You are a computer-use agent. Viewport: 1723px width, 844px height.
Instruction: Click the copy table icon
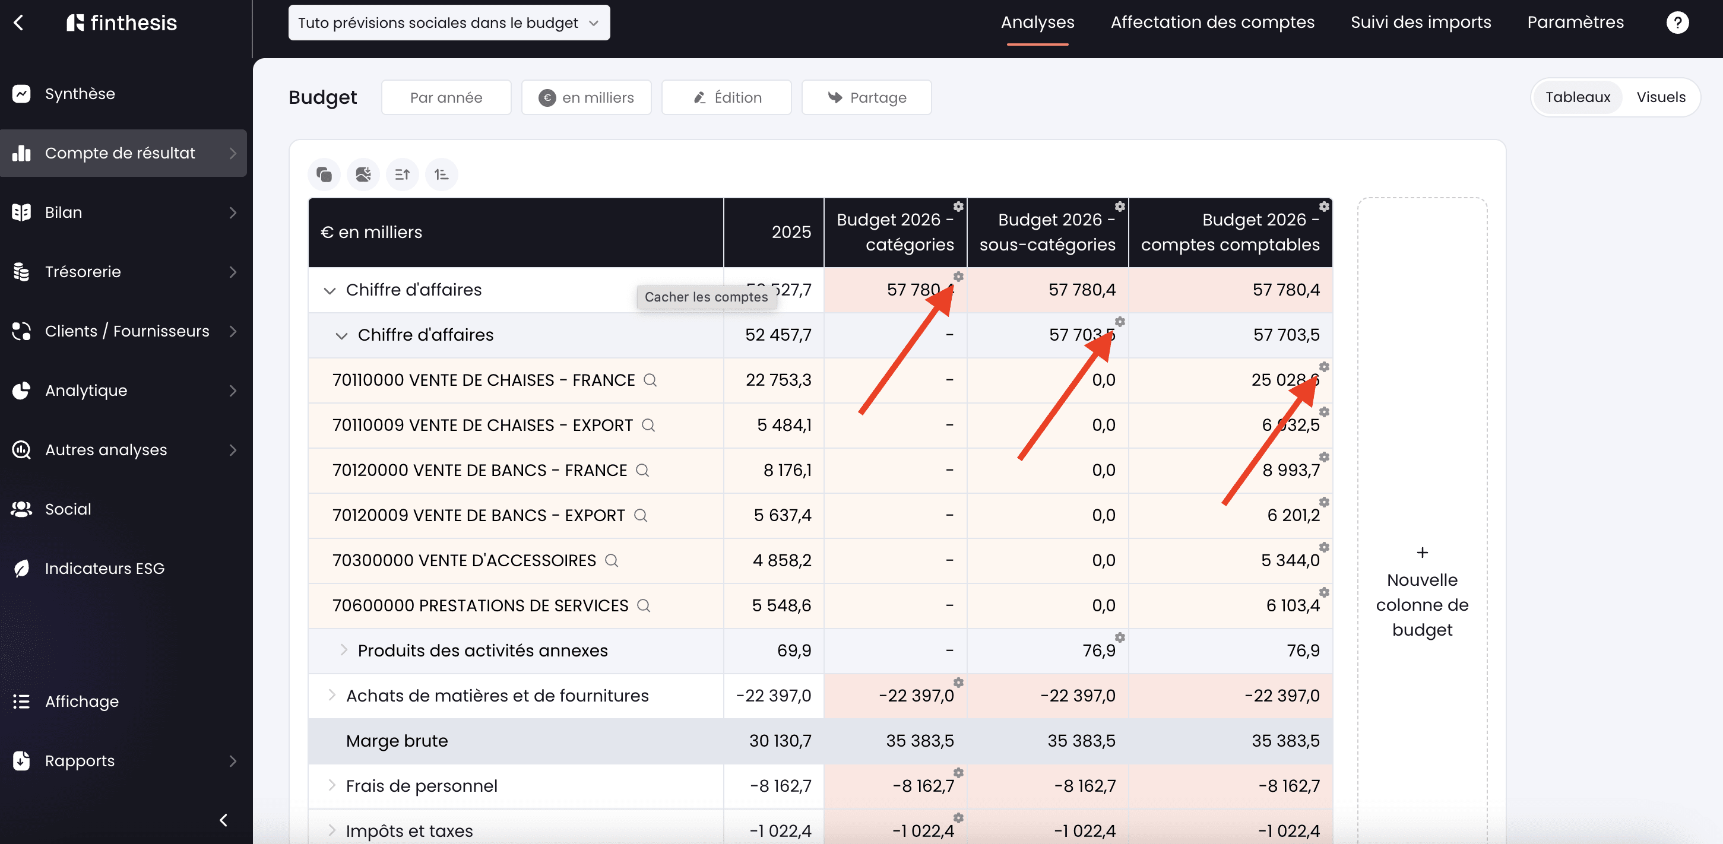(324, 174)
